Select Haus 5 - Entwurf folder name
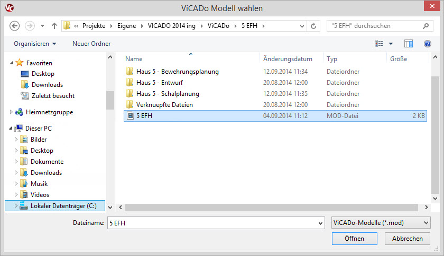 click(x=160, y=83)
